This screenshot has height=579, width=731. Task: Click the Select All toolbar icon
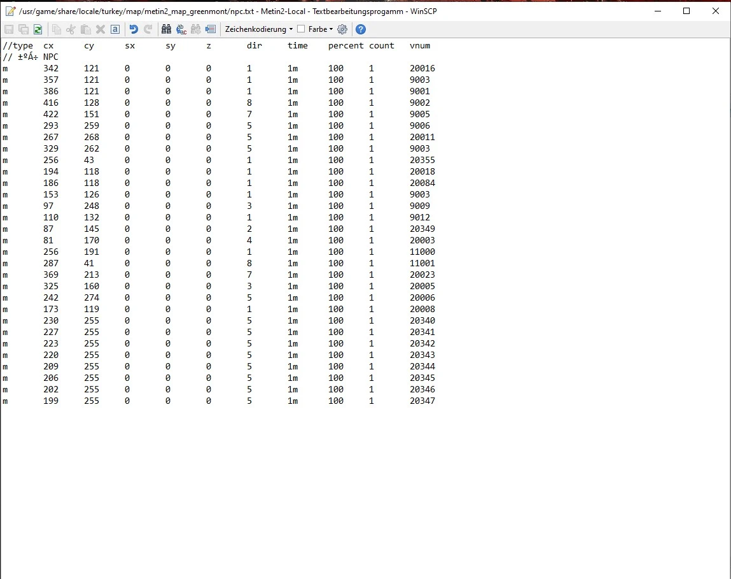click(x=115, y=29)
